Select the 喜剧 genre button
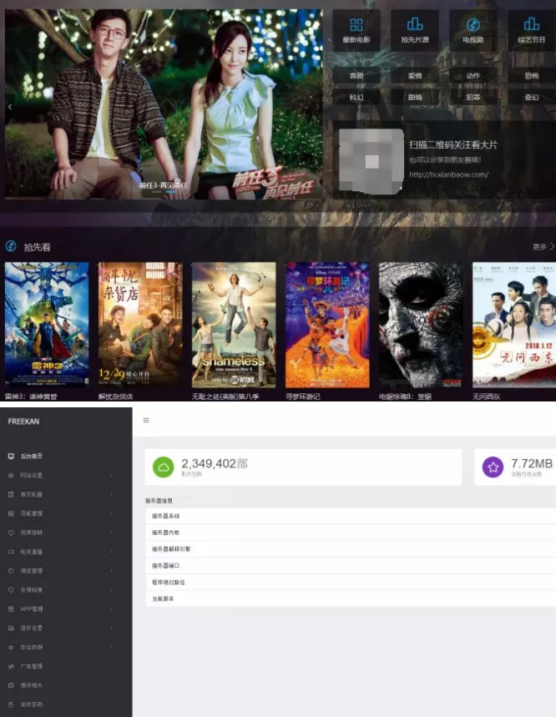556x717 pixels. (x=356, y=75)
